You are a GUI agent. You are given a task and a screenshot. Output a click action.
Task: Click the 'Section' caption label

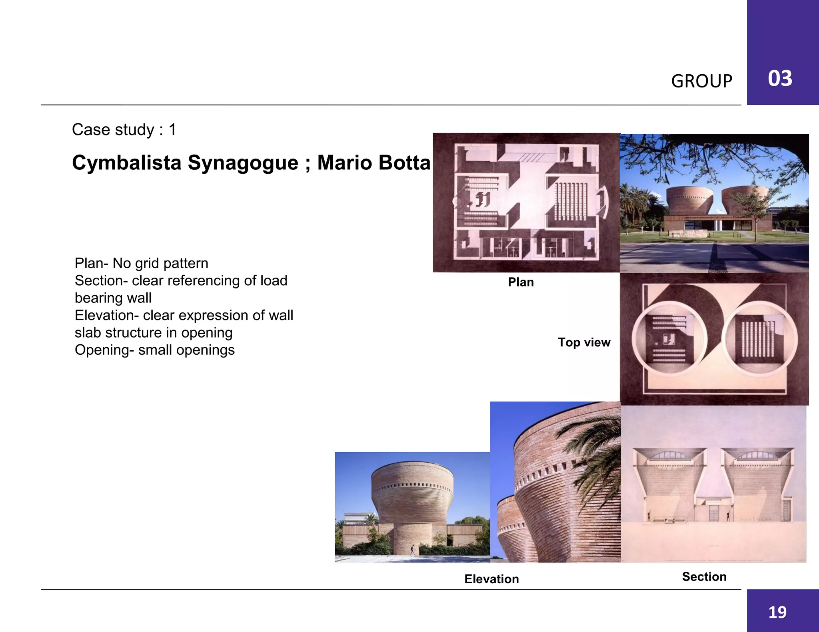704,576
